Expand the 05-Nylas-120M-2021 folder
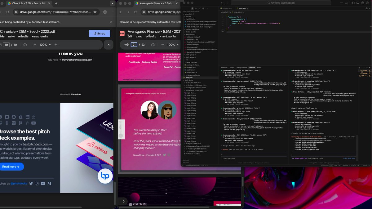372x209 pixels. 200,144
